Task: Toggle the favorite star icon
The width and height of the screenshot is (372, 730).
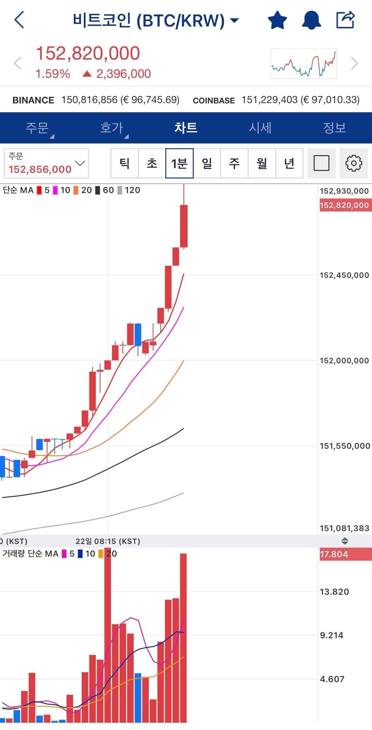Action: 277,20
